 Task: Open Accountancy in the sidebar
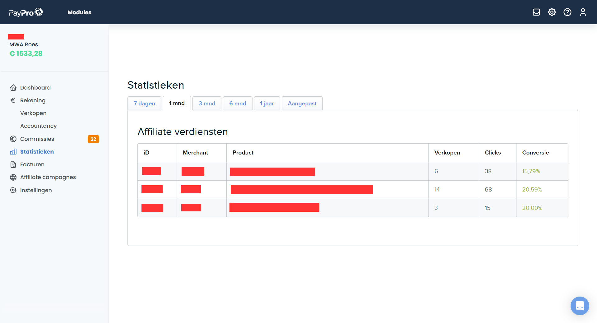pos(38,126)
